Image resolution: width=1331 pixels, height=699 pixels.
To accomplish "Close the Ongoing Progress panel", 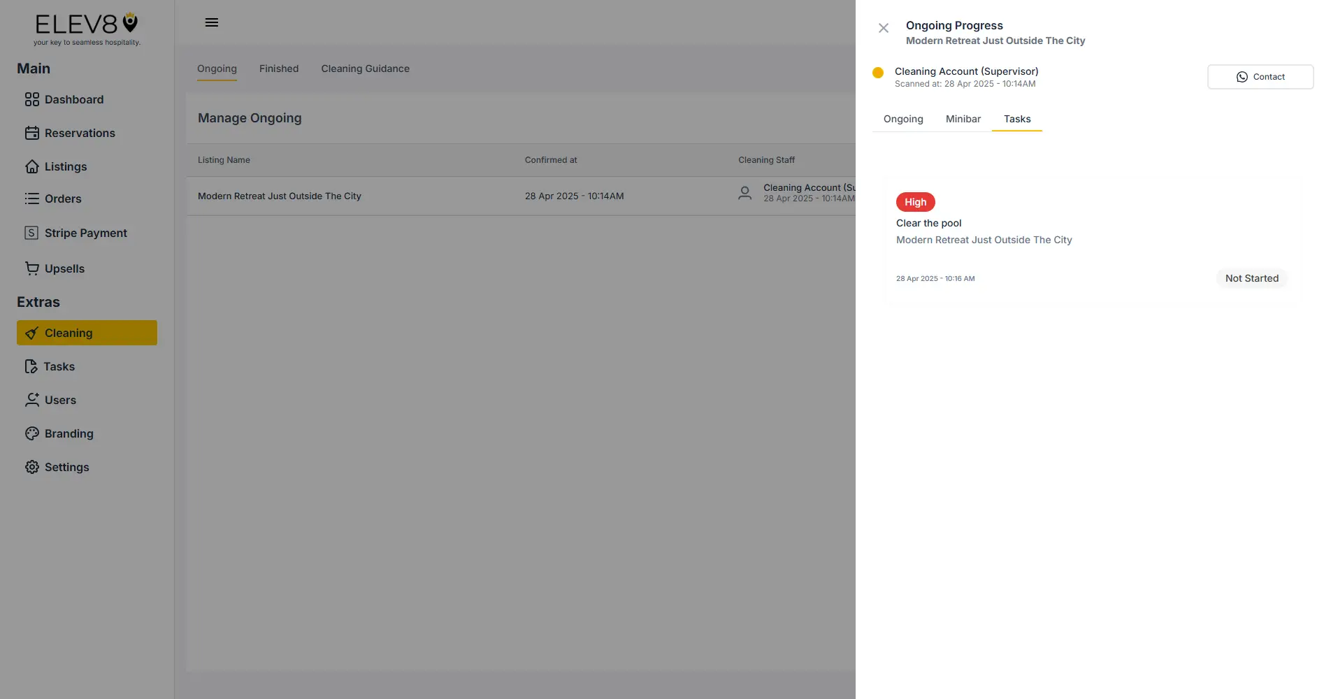I will [x=884, y=27].
